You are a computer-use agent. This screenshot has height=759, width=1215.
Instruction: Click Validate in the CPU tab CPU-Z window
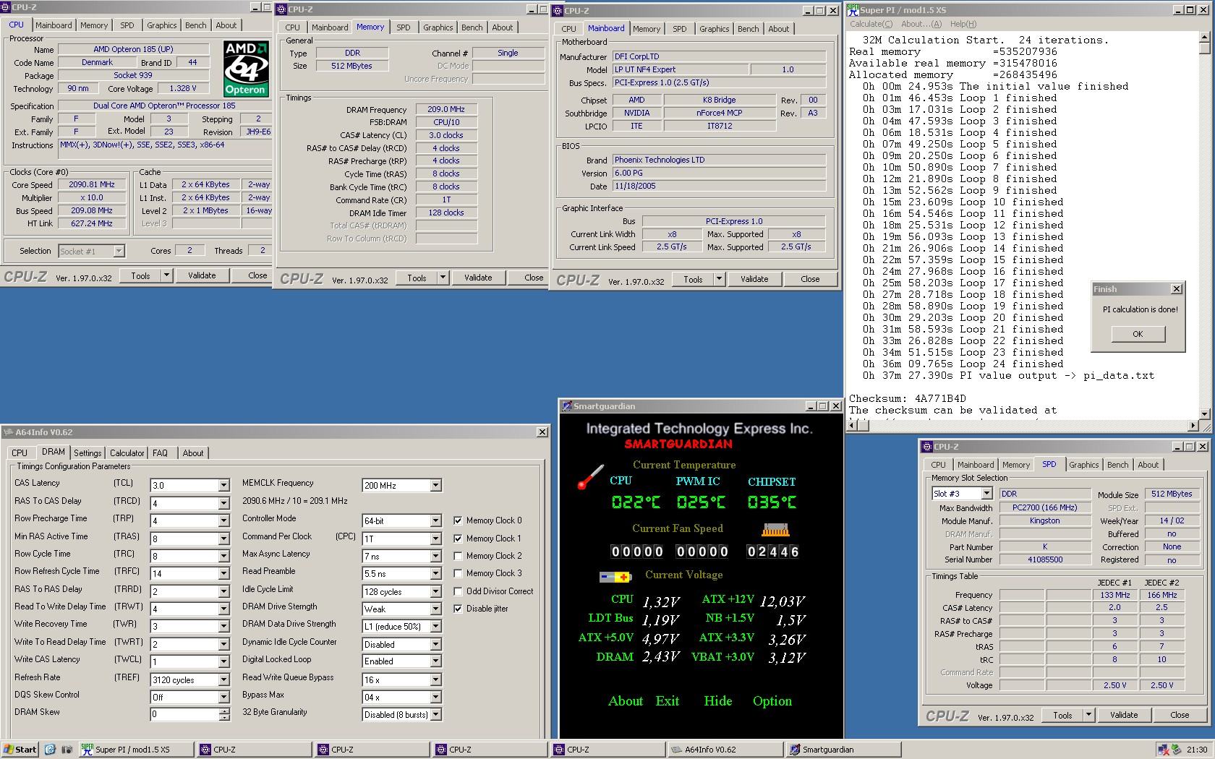point(202,275)
